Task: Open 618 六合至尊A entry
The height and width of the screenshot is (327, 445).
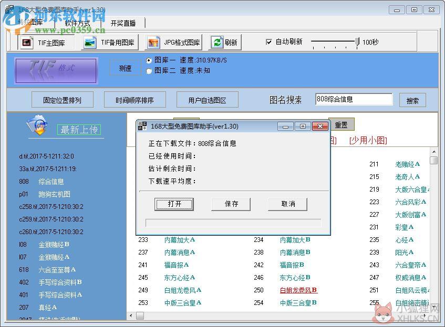Action: point(47,270)
